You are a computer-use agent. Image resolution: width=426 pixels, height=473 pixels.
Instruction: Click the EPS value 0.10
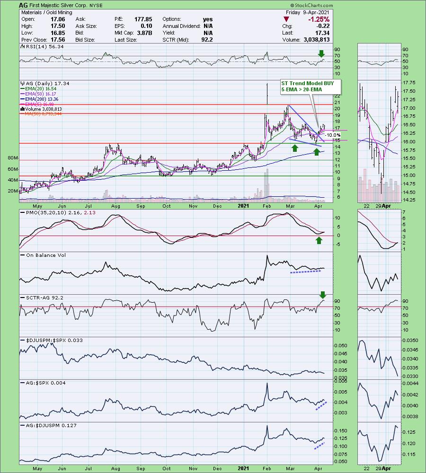pyautogui.click(x=146, y=26)
